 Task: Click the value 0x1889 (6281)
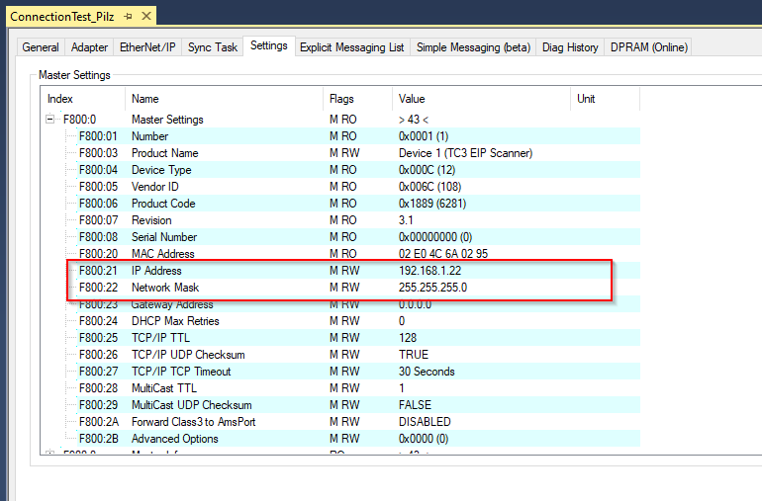point(432,203)
